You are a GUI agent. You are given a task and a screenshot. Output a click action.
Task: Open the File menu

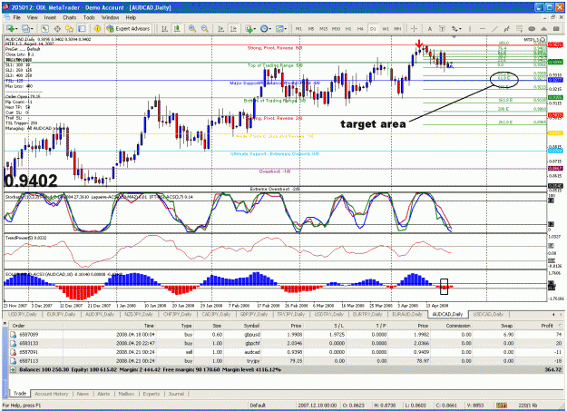[x=16, y=17]
